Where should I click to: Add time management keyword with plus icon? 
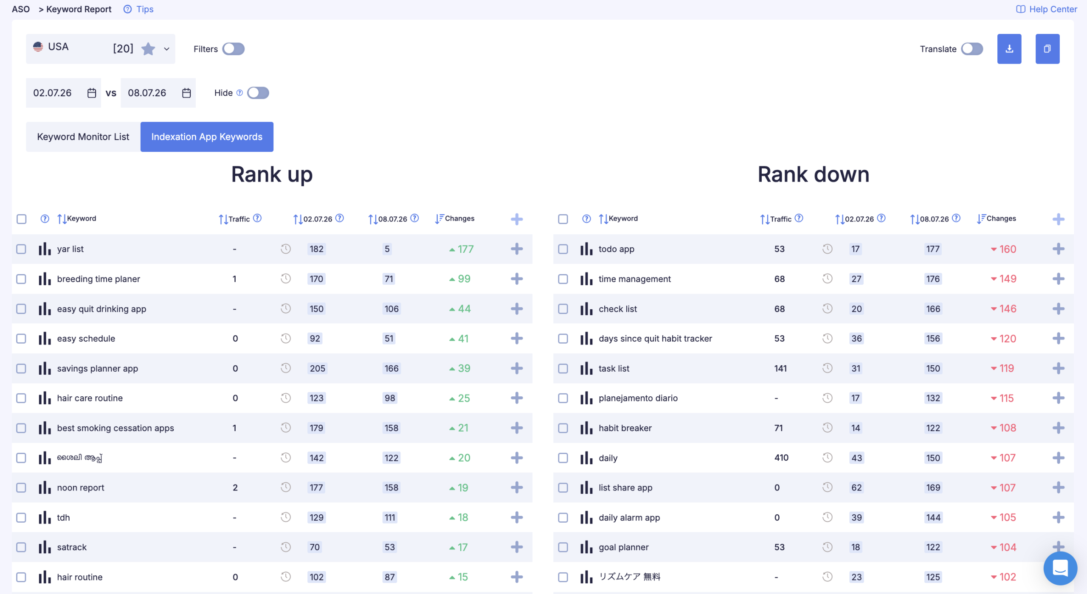point(1058,279)
